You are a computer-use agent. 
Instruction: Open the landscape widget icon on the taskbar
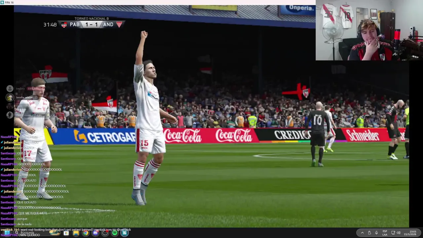click(x=55, y=233)
